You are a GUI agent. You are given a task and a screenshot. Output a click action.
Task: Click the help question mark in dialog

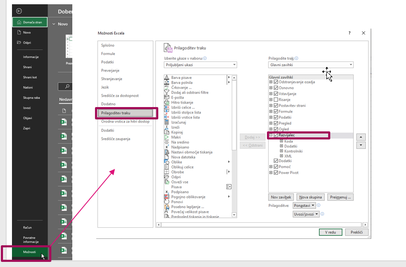click(349, 33)
